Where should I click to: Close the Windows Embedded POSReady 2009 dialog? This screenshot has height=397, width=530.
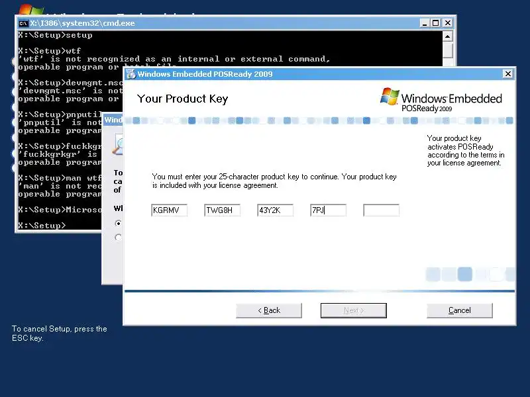click(507, 74)
